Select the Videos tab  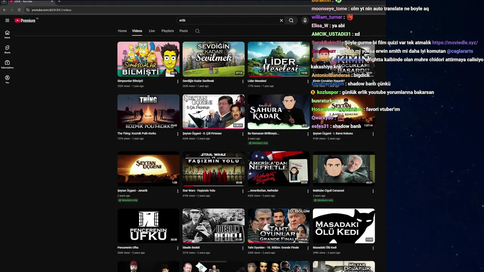click(137, 31)
